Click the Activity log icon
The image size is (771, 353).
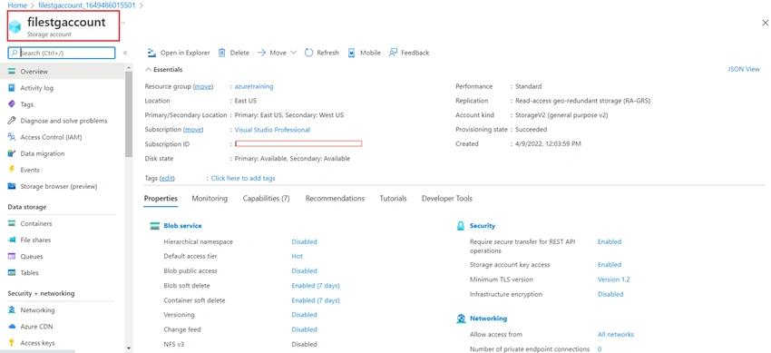point(11,88)
